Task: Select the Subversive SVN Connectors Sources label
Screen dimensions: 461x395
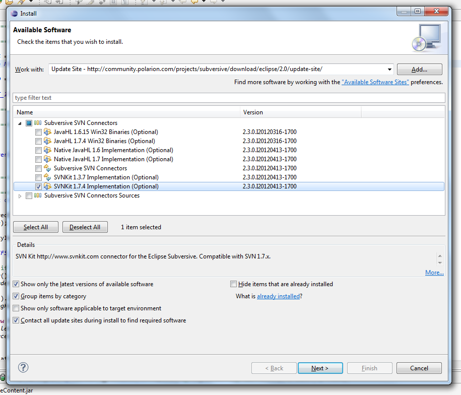Action: (92, 195)
